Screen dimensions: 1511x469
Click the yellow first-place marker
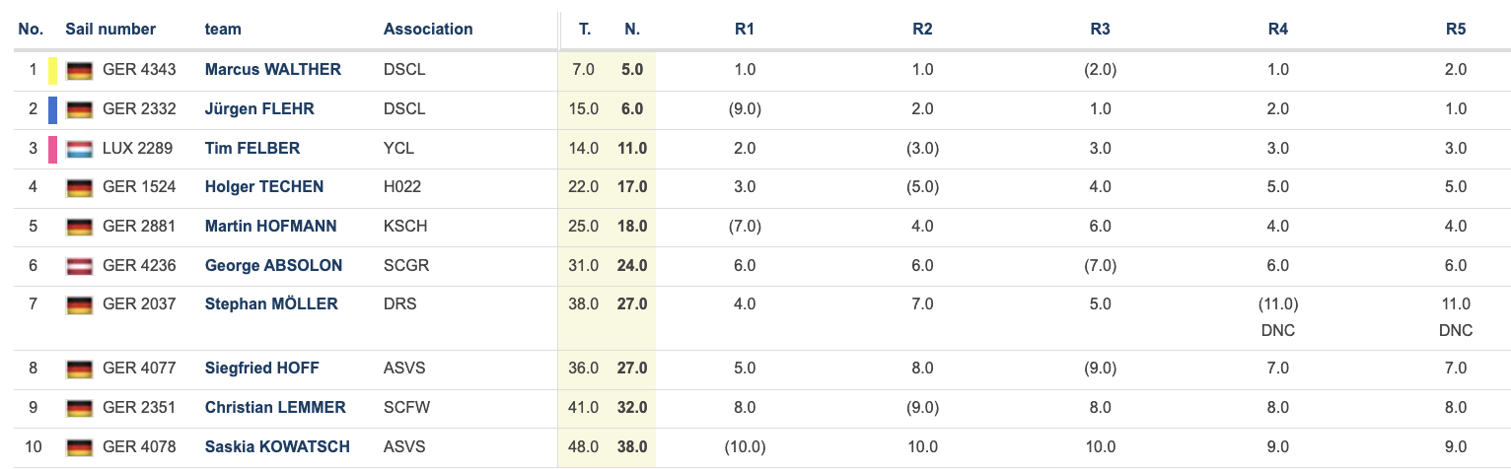[53, 70]
